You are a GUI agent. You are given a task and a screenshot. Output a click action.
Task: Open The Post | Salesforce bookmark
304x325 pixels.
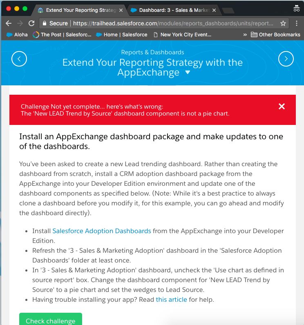pyautogui.click(x=62, y=35)
